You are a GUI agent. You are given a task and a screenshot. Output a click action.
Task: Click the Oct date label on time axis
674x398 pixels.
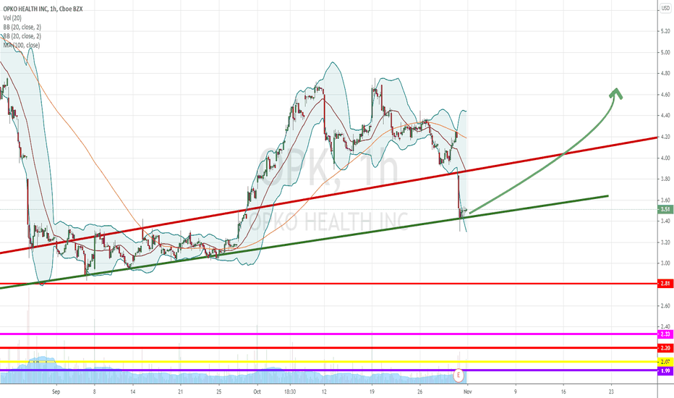[257, 391]
